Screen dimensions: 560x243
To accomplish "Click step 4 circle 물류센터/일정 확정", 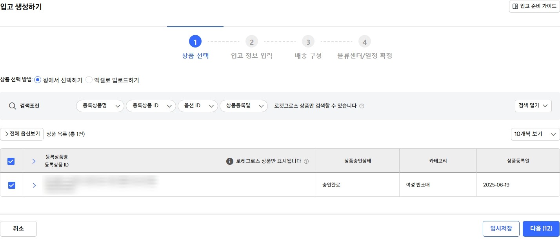I will coord(365,42).
